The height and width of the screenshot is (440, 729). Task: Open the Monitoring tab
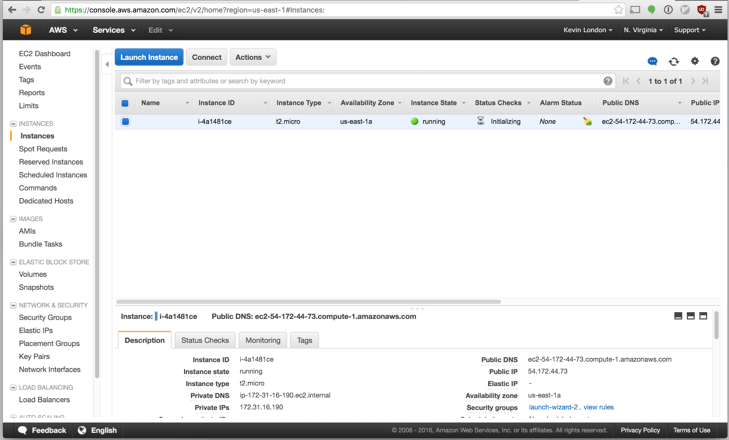[x=263, y=340]
